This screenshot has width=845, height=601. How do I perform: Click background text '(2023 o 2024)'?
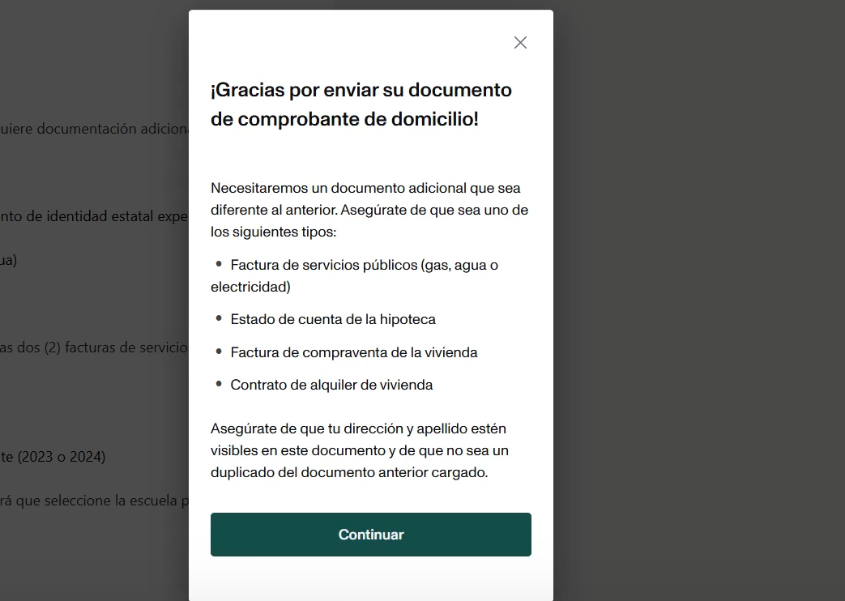click(x=62, y=457)
